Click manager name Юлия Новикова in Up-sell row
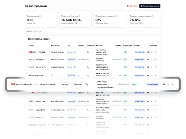This screenshot has height=139, width=186. pos(48,84)
